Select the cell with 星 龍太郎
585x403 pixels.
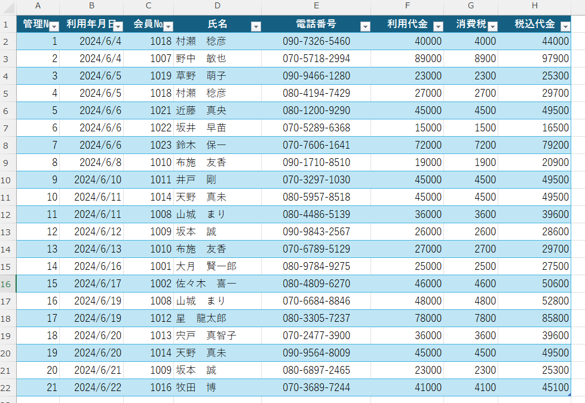tap(218, 318)
